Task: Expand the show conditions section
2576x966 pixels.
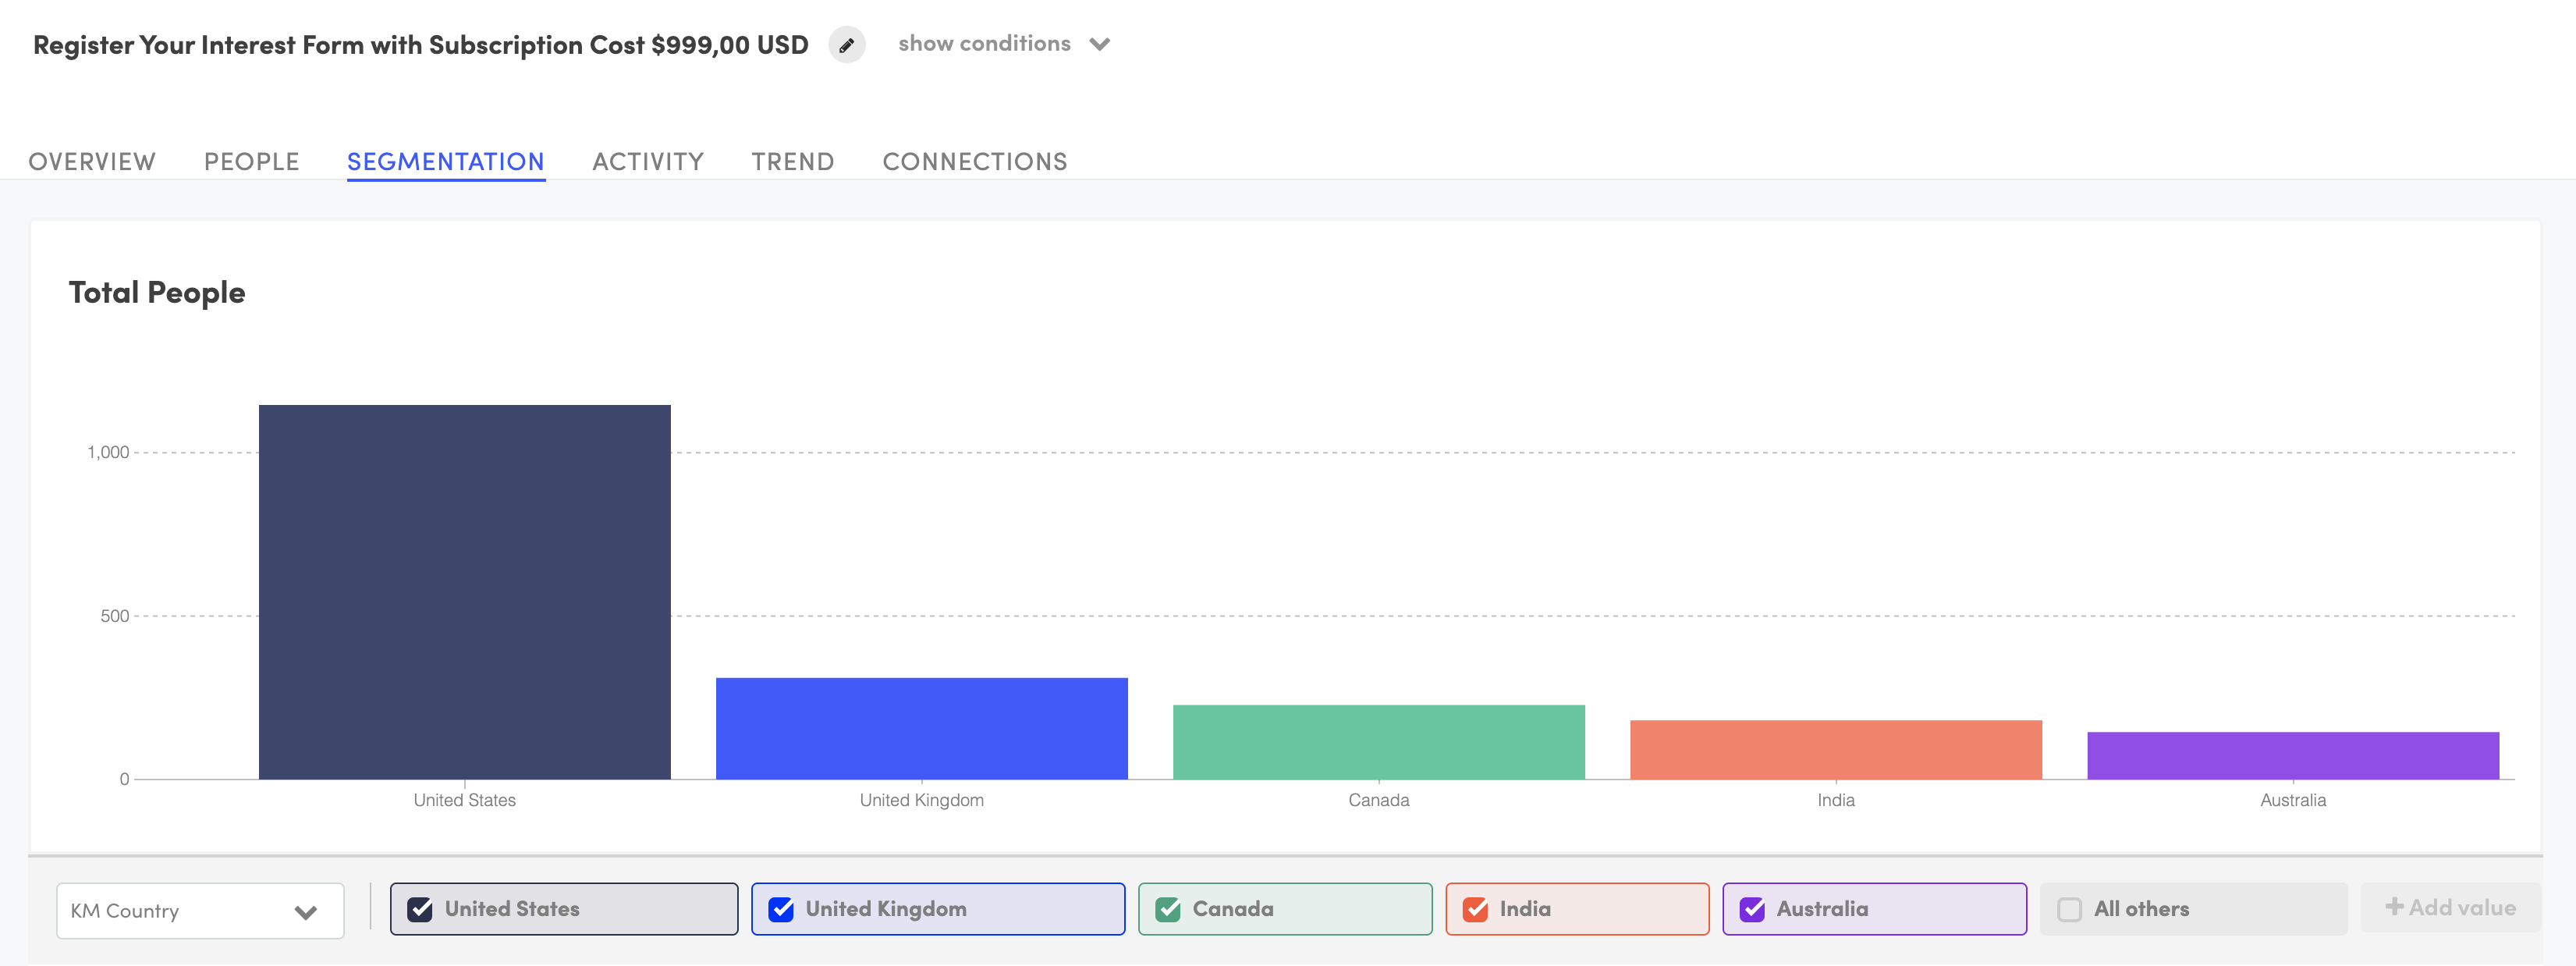Action: 1099,44
